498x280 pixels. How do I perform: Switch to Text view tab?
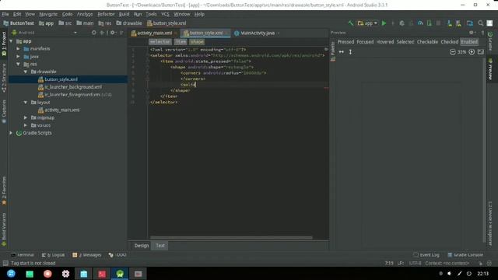(160, 246)
